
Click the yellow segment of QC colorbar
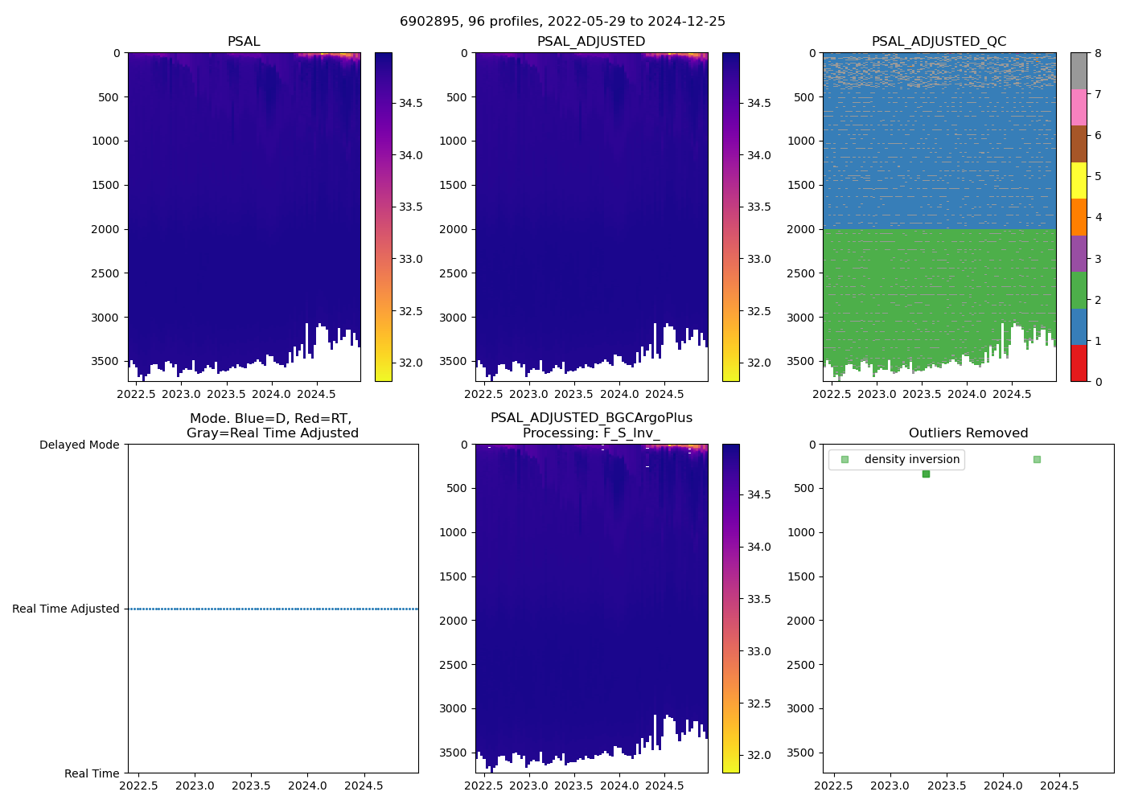[1079, 180]
